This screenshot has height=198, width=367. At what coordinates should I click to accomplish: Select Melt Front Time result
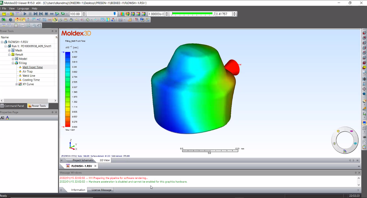tap(33, 67)
